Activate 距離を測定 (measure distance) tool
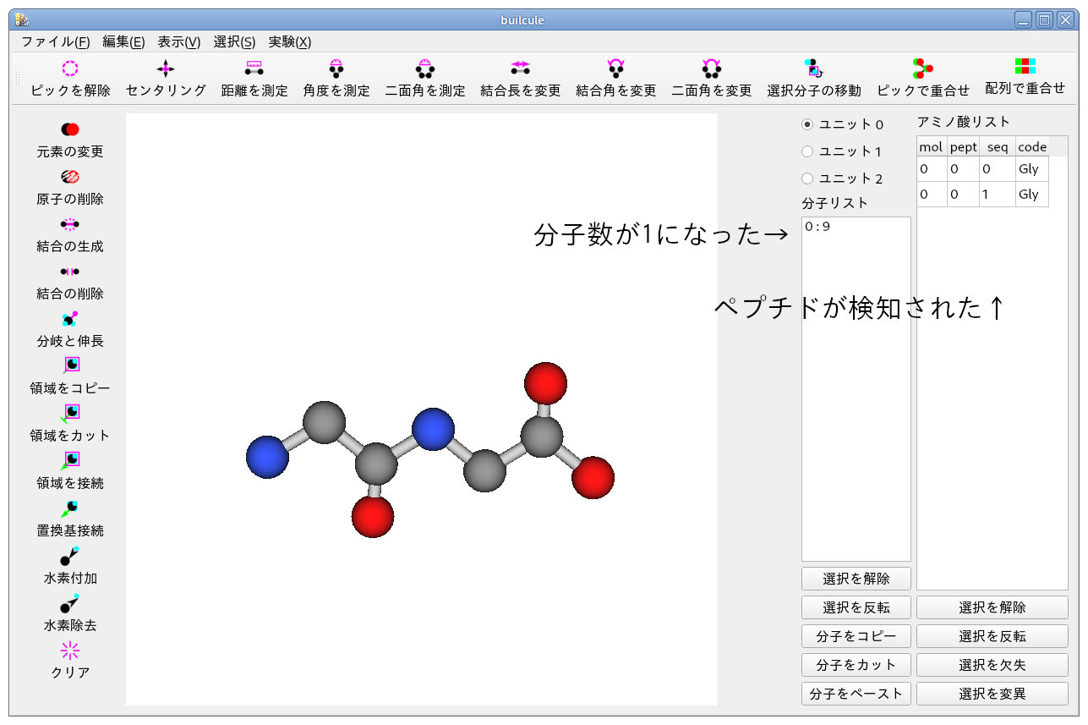Screen dimensions: 1088x725 254,80
